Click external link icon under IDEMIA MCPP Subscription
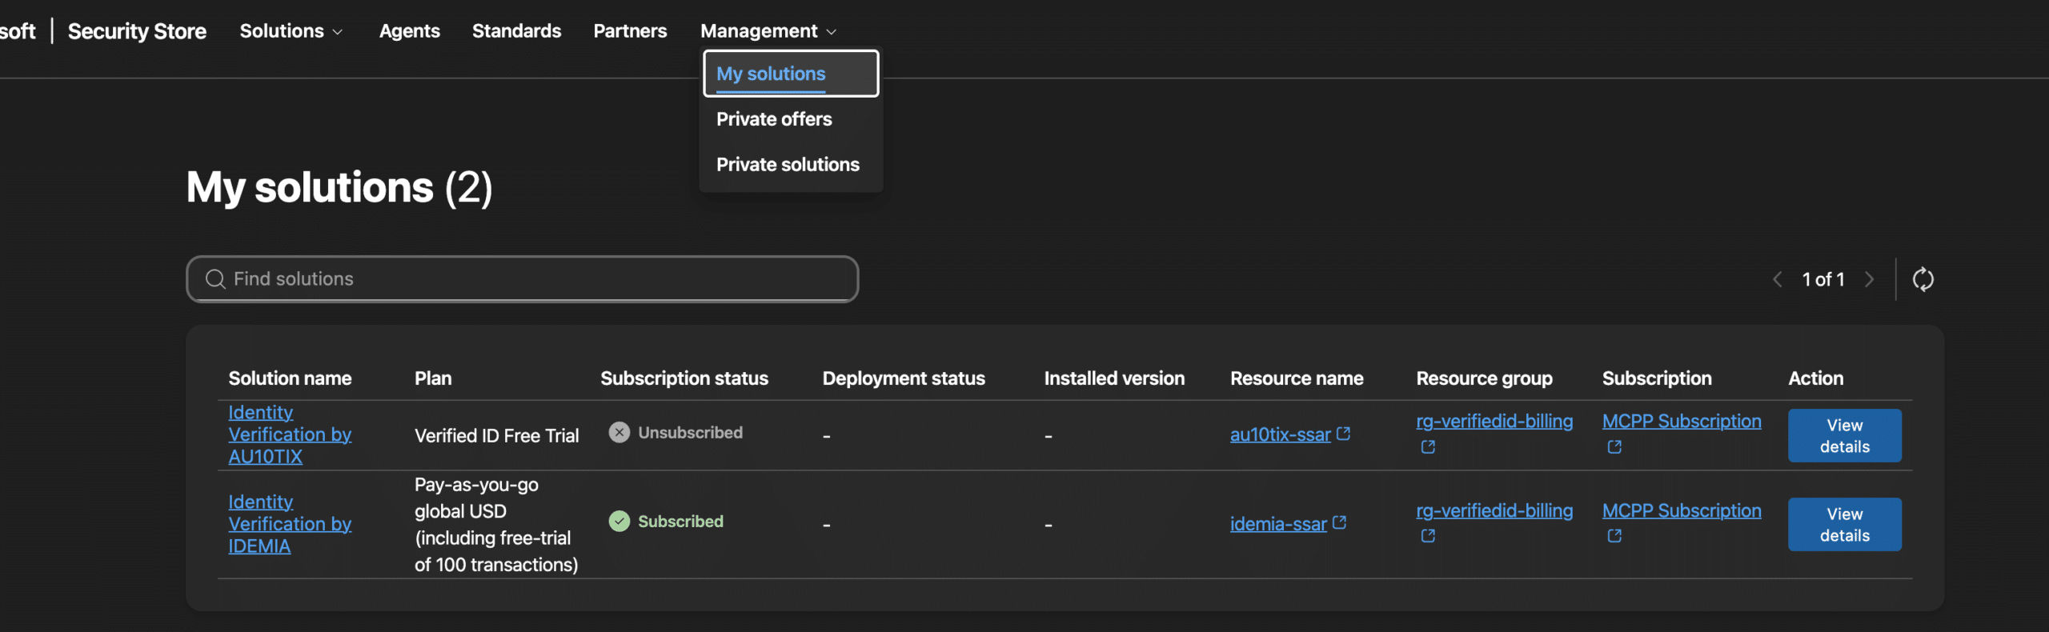 click(1614, 536)
